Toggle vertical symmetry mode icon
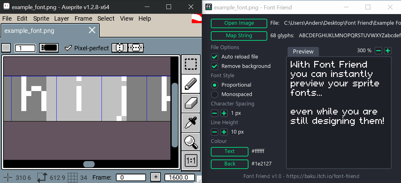Viewport: 401px width, 183px height. coord(119,48)
